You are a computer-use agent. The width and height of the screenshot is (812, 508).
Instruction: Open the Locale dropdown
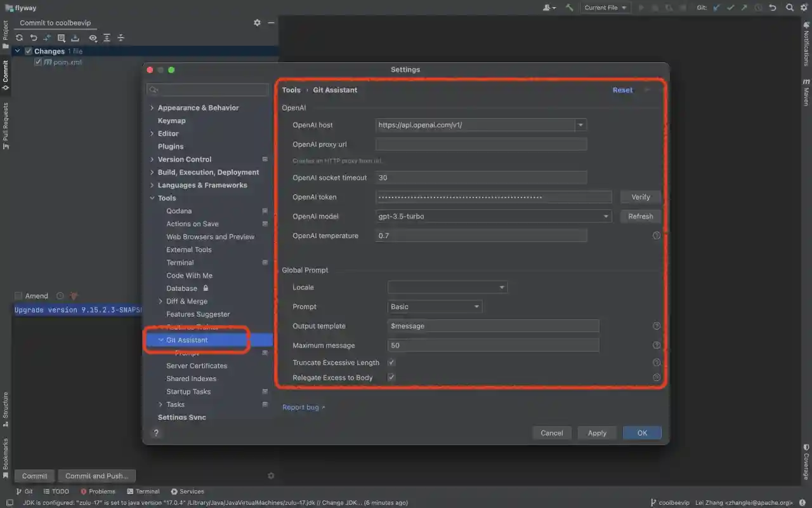click(x=447, y=288)
